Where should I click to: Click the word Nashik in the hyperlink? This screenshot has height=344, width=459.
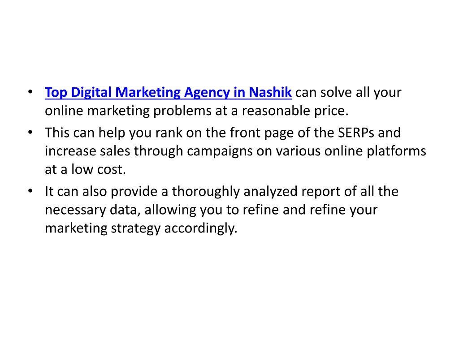click(x=270, y=92)
